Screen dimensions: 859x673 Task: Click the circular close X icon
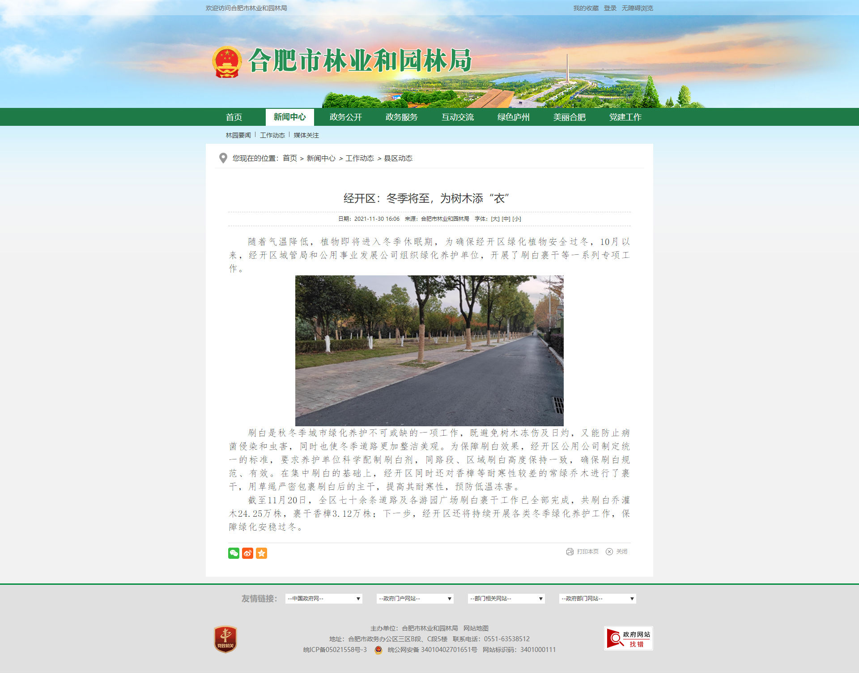pos(609,552)
